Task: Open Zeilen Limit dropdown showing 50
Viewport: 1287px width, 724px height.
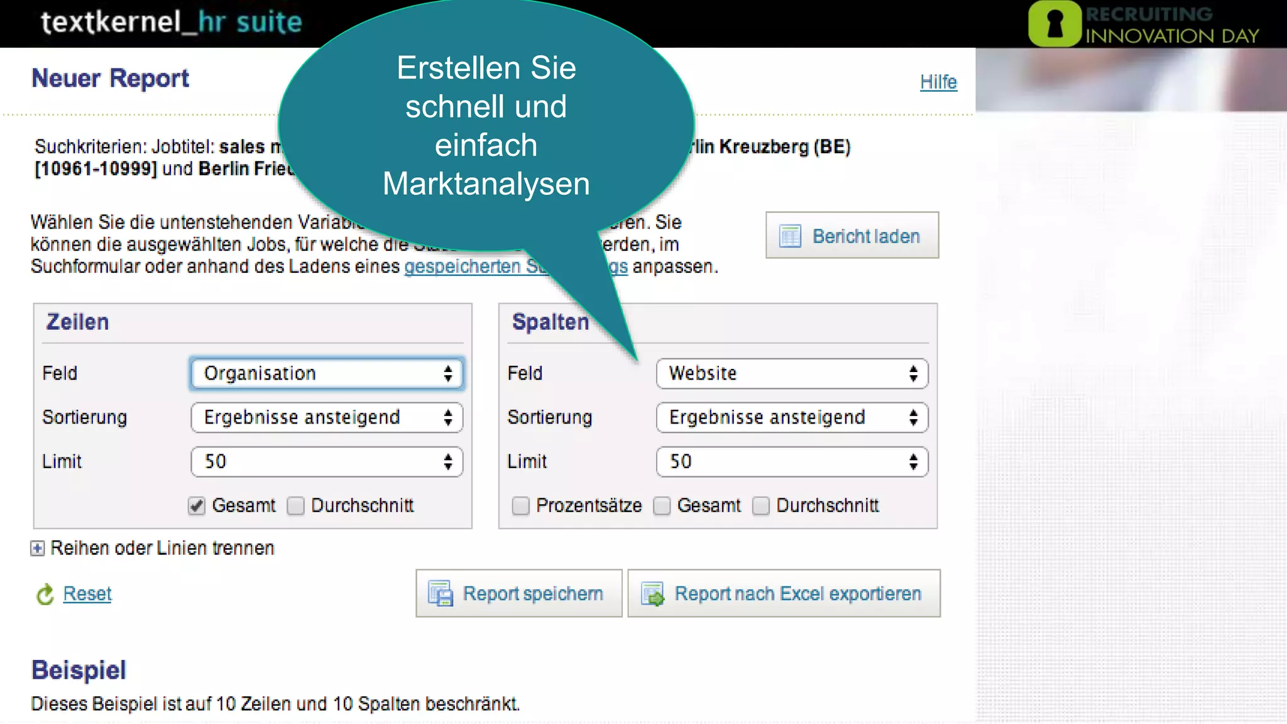Action: point(327,461)
